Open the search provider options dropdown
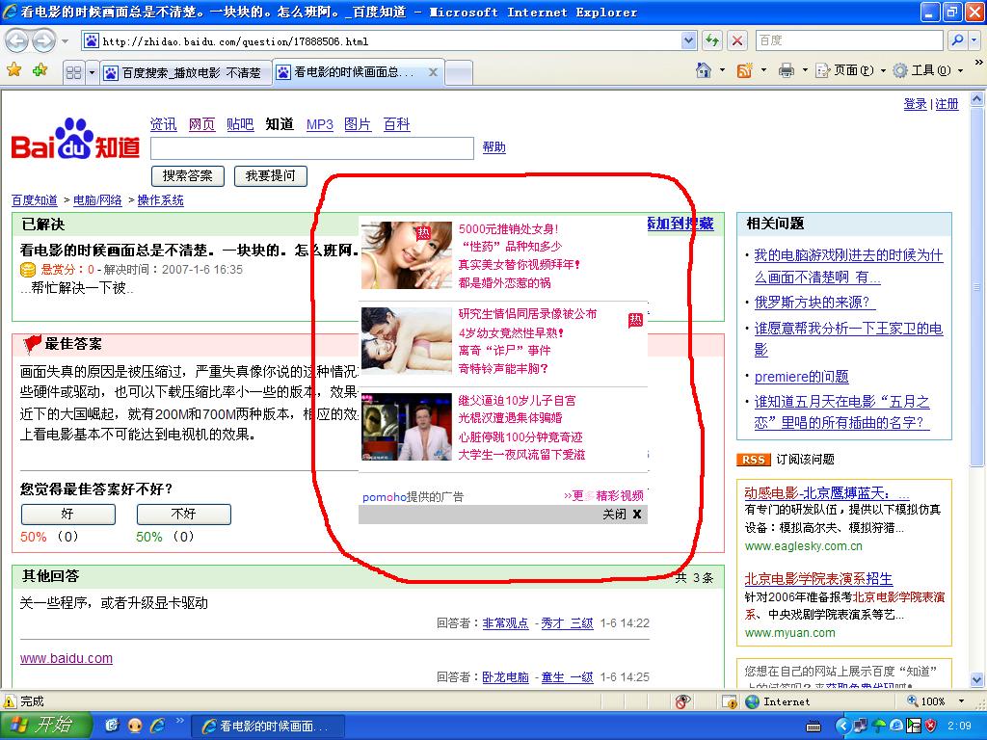Screen dimensions: 987x740 (x=974, y=40)
